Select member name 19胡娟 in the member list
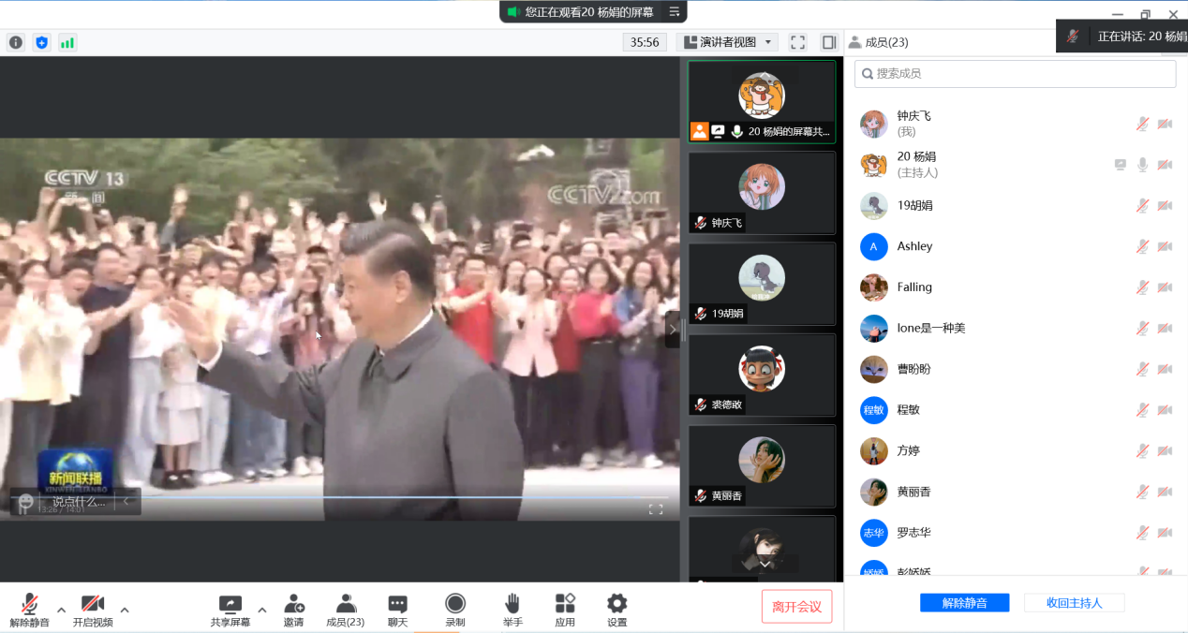Viewport: 1188px width, 633px height. pyautogui.click(x=915, y=205)
